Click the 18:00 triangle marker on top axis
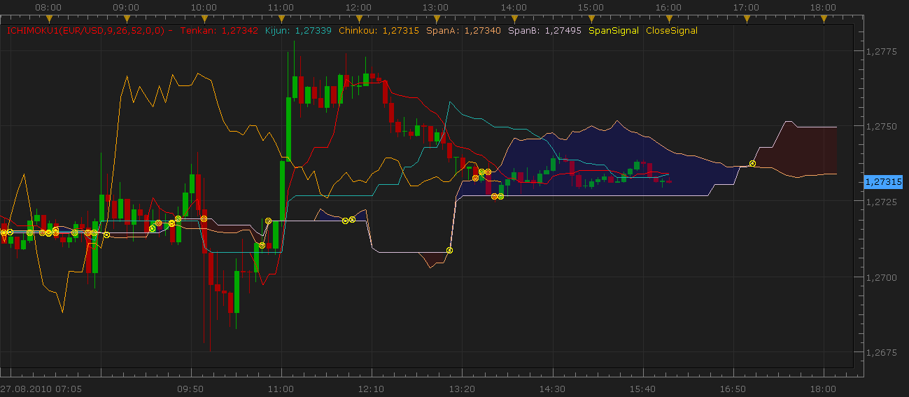909x397 pixels. 824,18
